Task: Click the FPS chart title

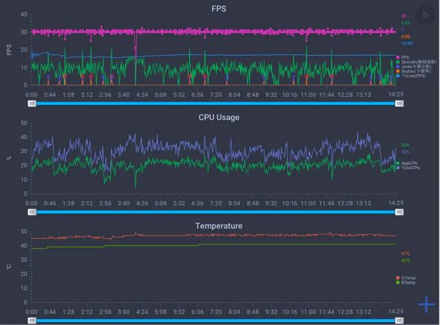Action: click(x=219, y=9)
